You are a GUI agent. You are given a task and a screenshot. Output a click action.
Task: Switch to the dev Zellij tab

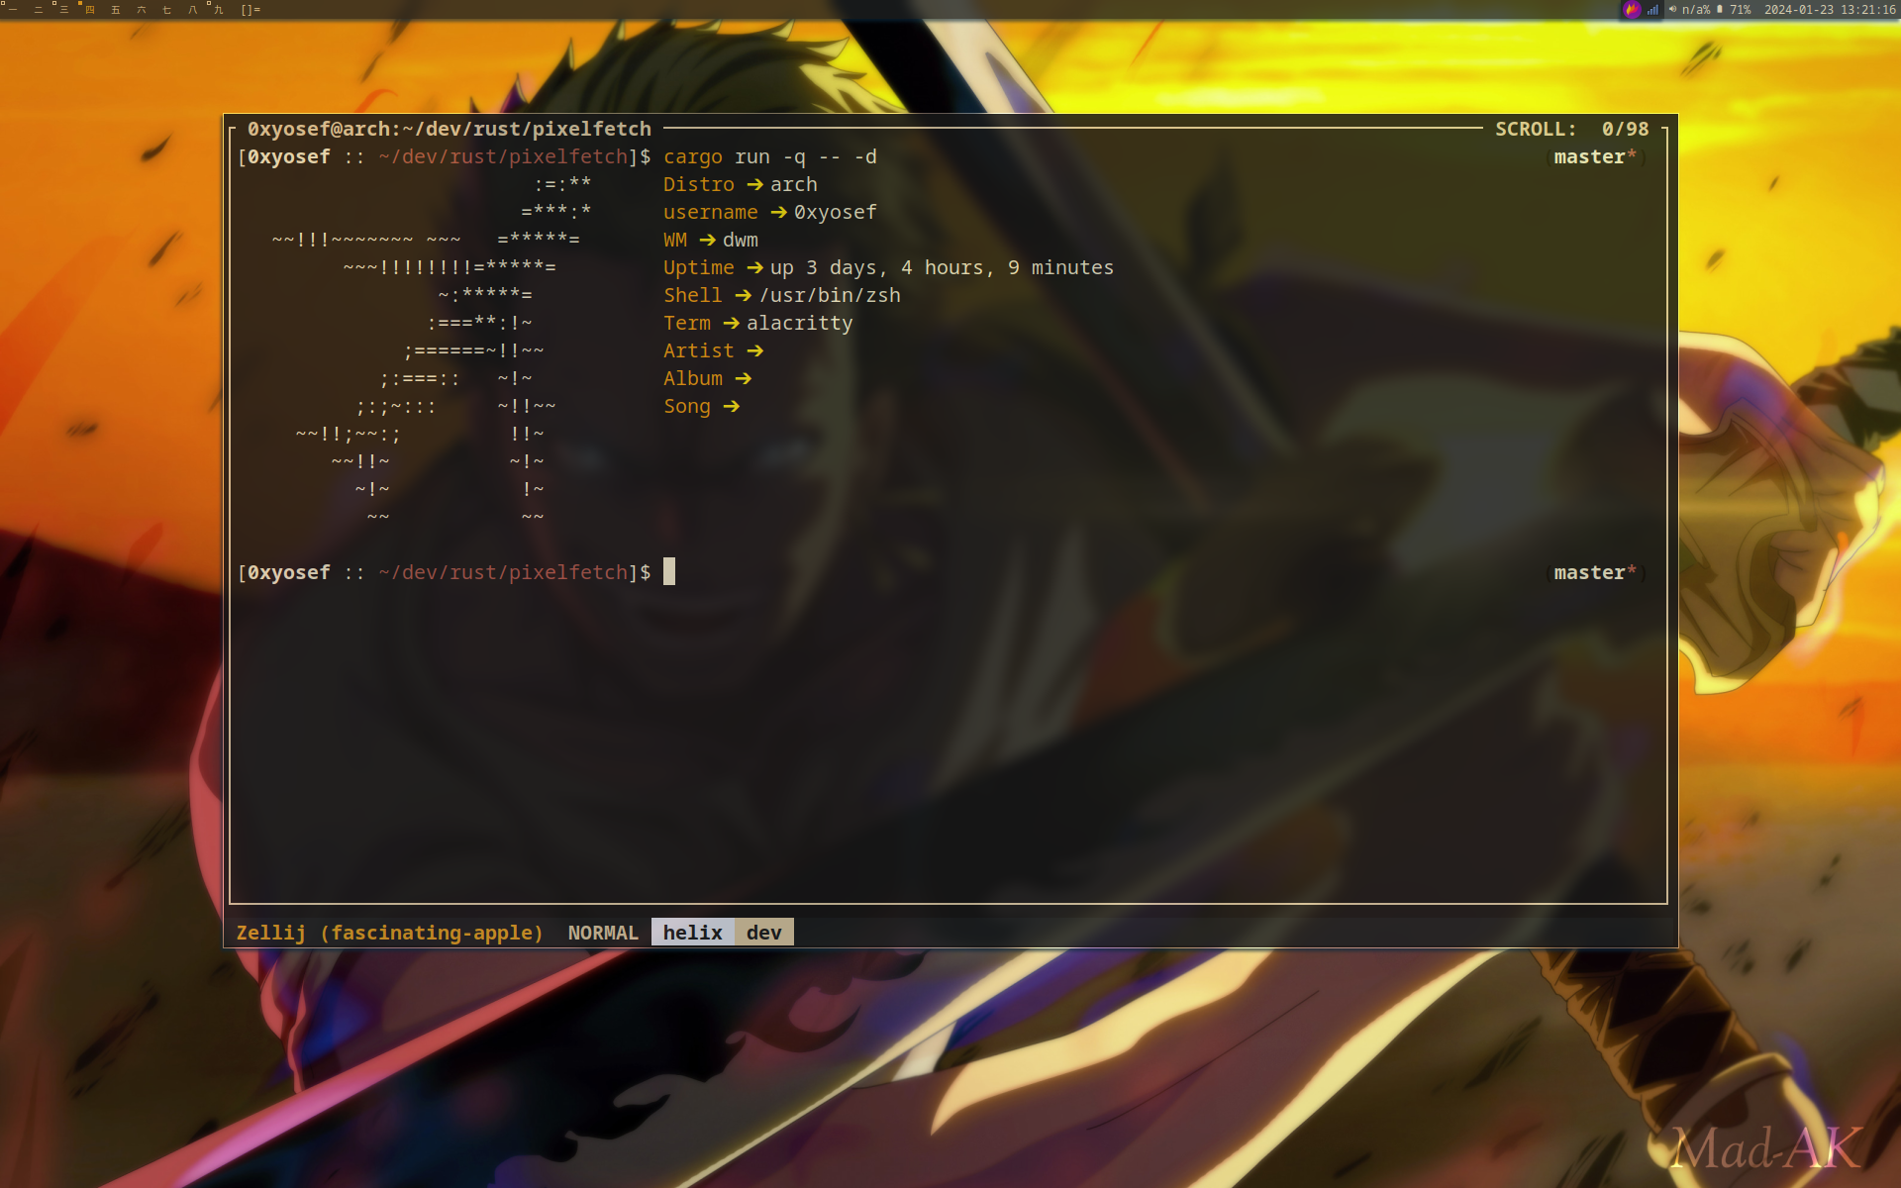coord(763,933)
